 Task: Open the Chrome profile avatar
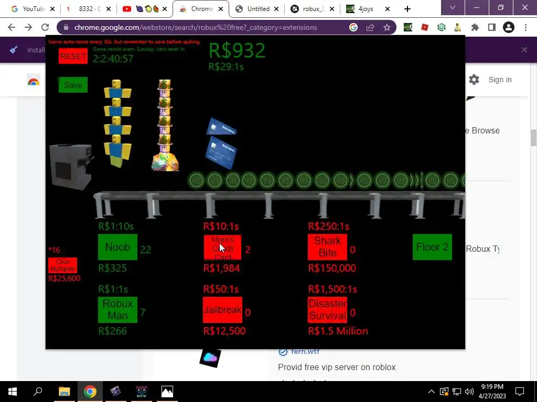509,27
